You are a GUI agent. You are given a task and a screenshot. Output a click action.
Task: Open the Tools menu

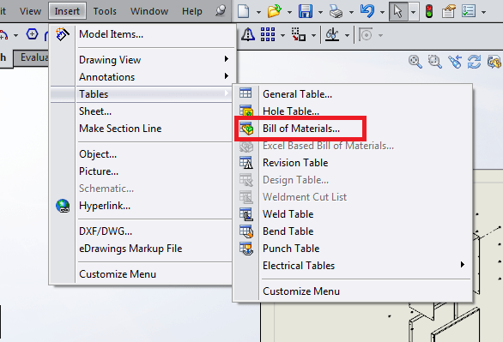pyautogui.click(x=105, y=11)
